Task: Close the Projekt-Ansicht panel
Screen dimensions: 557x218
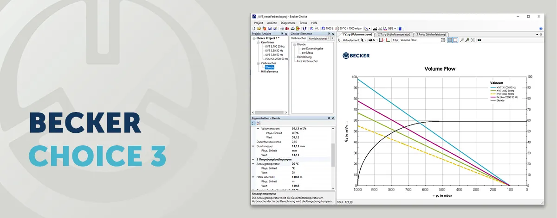Action: click(x=286, y=34)
